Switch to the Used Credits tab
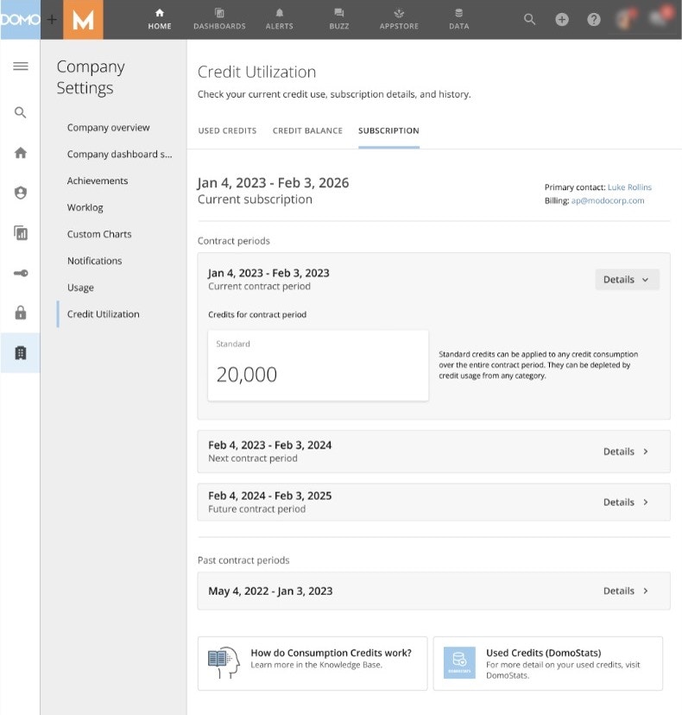The height and width of the screenshot is (715, 682). [227, 131]
